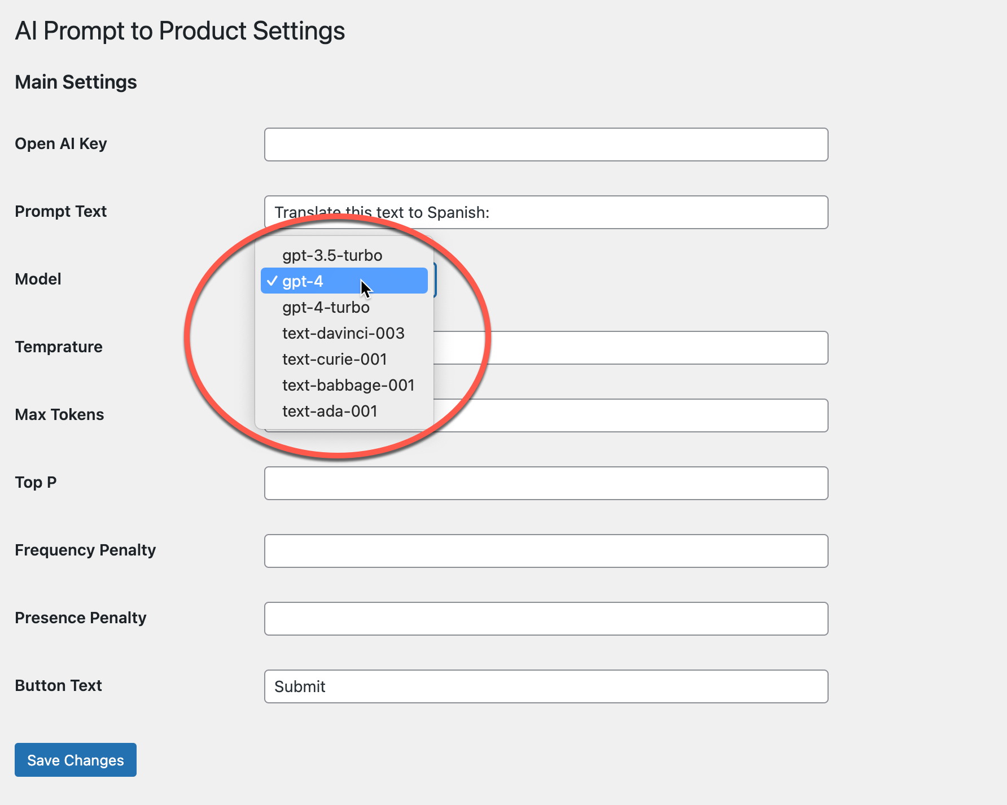Screen dimensions: 1007x805
Task: Select text-babbage-001 model entry
Action: click(348, 385)
